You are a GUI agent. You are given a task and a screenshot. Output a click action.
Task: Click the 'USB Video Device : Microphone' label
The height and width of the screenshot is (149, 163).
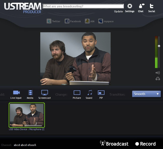[x=27, y=129]
